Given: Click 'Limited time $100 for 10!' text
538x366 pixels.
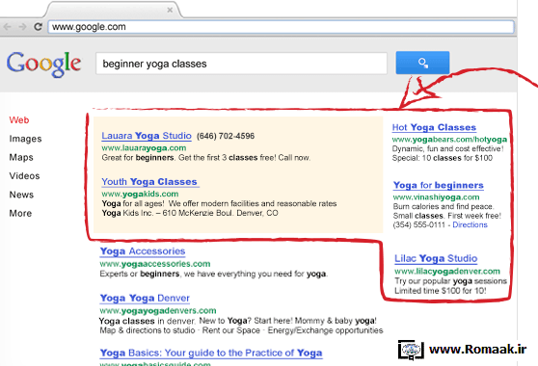Looking at the screenshot, I should 441,291.
